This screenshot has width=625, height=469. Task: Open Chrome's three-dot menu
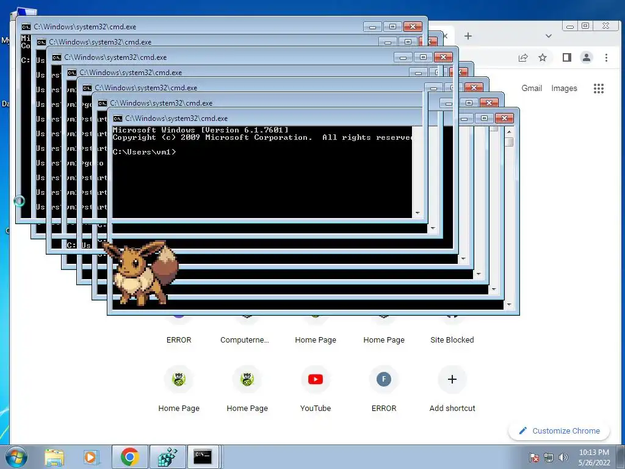pyautogui.click(x=606, y=58)
